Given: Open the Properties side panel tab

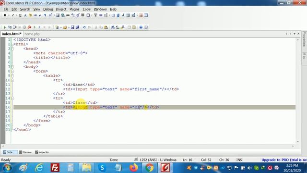Looking at the screenshot, I should coord(304,39).
